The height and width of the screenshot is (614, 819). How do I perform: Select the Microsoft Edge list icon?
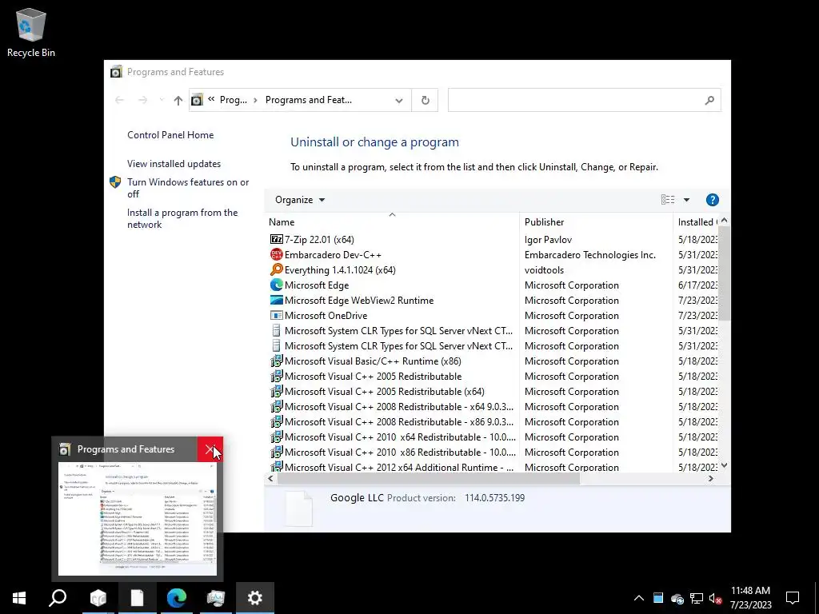tap(276, 285)
